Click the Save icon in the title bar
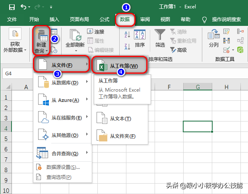Viewport: 248px width, 194px height. (12, 7)
